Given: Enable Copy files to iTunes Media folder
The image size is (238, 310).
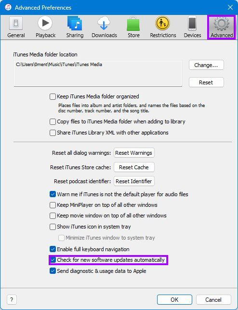Looking at the screenshot, I should [53, 121].
